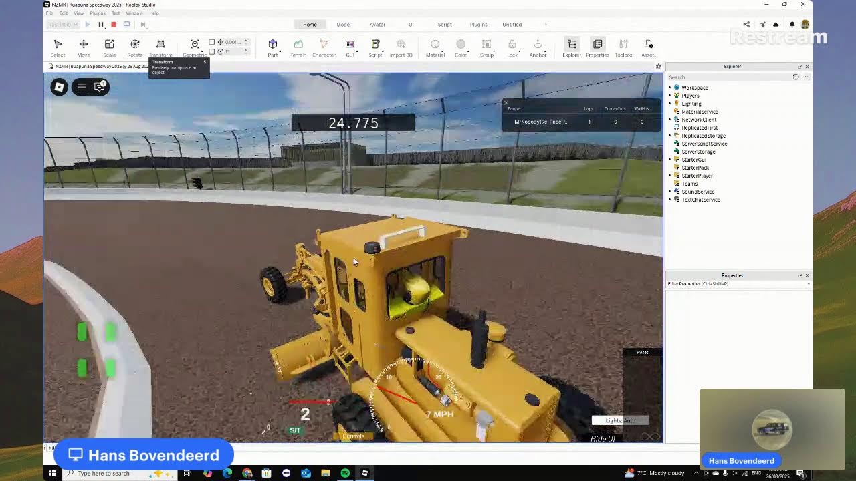Expand the SoundService node
Image resolution: width=856 pixels, height=481 pixels.
click(x=669, y=192)
